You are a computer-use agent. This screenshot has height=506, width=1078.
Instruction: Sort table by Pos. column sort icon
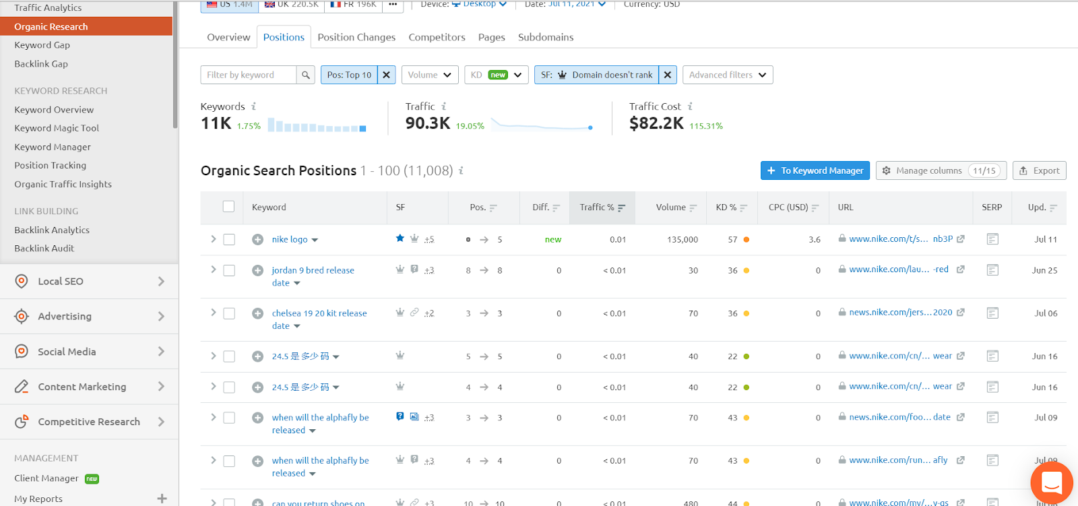click(x=493, y=208)
